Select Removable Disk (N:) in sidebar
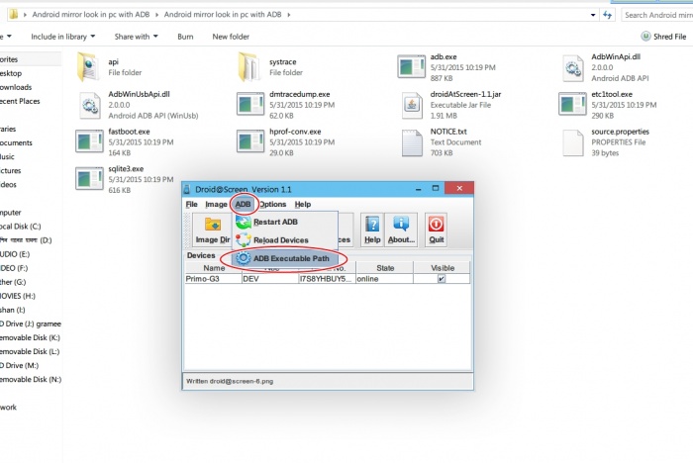Image resolution: width=693 pixels, height=463 pixels. point(31,379)
